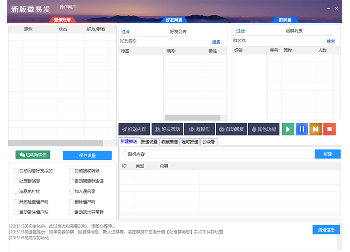Enable 自动接收转账 checkbox

pos(71,171)
